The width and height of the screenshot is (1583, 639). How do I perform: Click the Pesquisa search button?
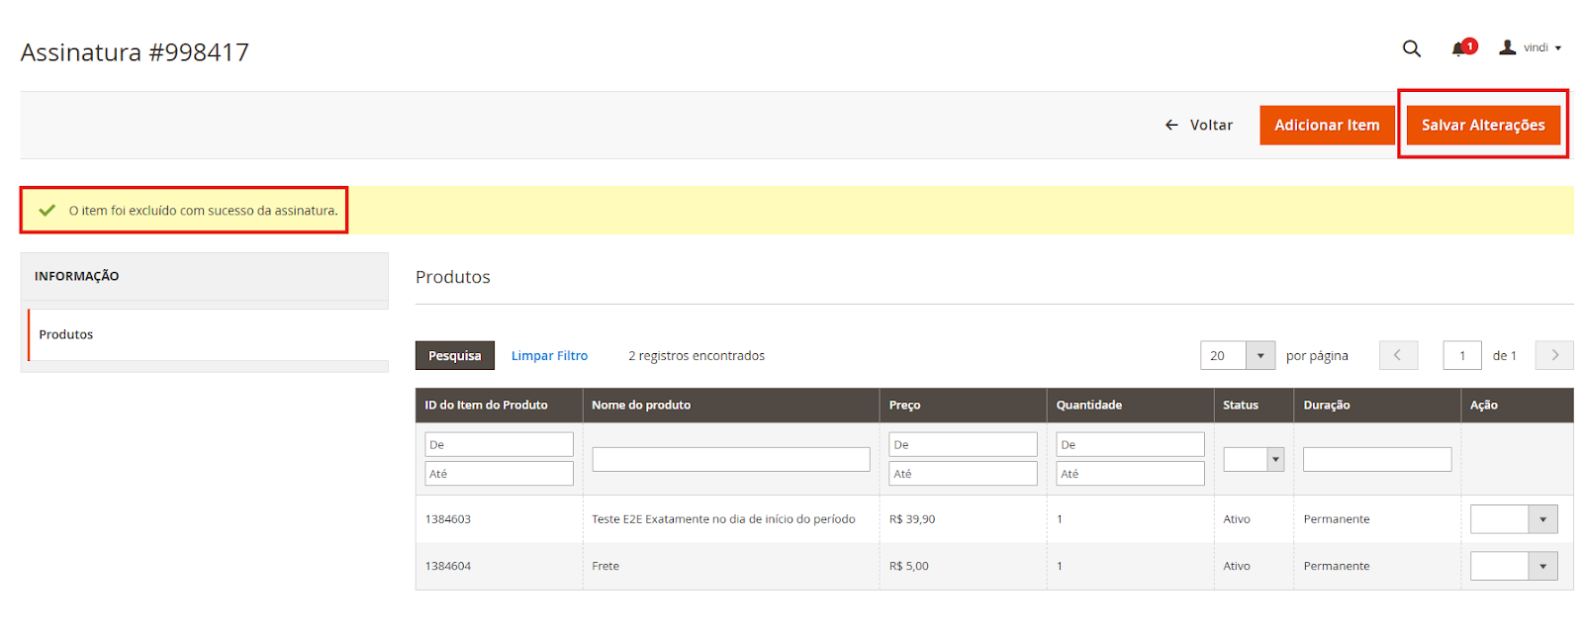pos(454,355)
